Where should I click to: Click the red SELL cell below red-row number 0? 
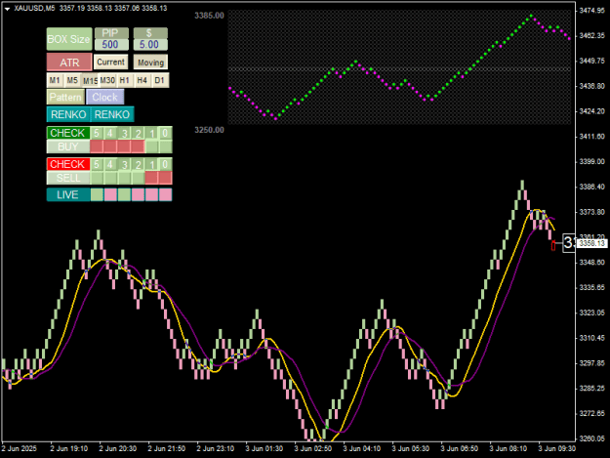click(x=165, y=178)
